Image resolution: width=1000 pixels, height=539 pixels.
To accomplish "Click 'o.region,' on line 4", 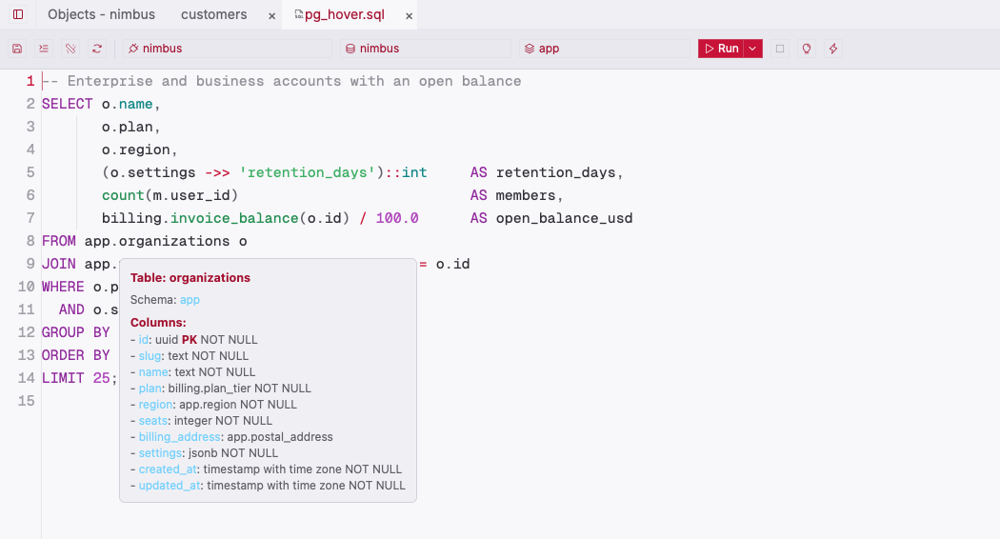I will coord(140,150).
